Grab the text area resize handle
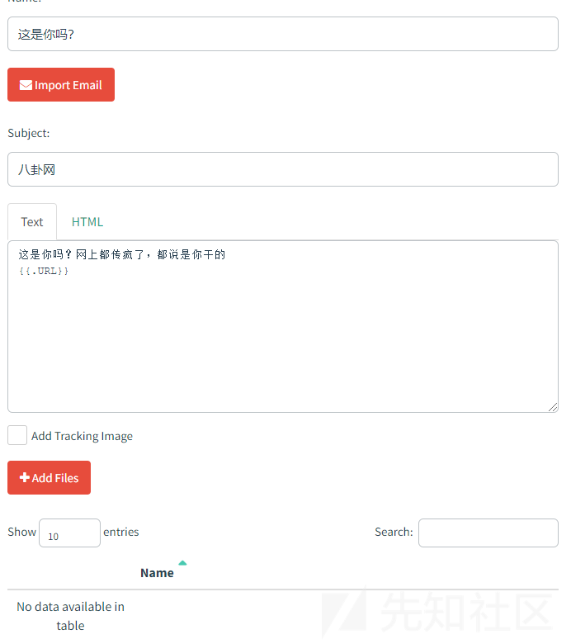571x644 pixels. pos(553,407)
